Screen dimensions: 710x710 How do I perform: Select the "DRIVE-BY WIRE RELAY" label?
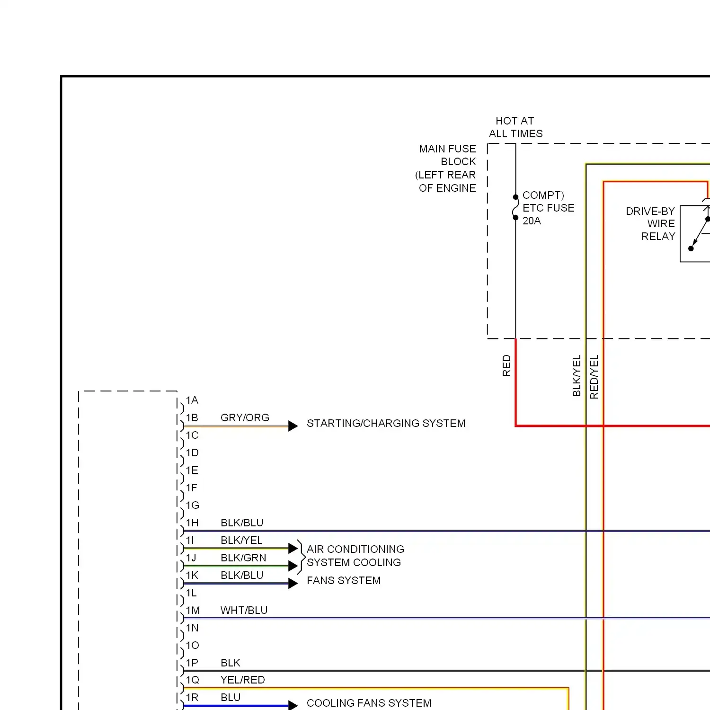pos(650,224)
